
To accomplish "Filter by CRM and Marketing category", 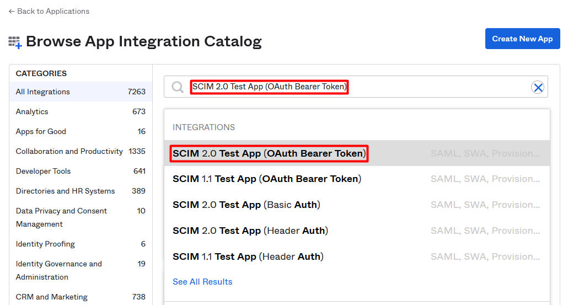I will pyautogui.click(x=81, y=297).
